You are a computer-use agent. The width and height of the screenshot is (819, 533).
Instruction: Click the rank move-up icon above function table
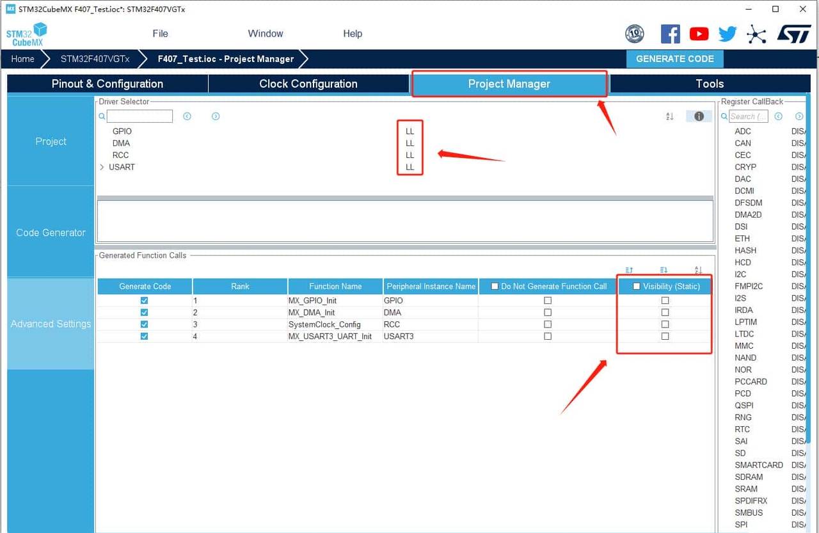coord(629,271)
